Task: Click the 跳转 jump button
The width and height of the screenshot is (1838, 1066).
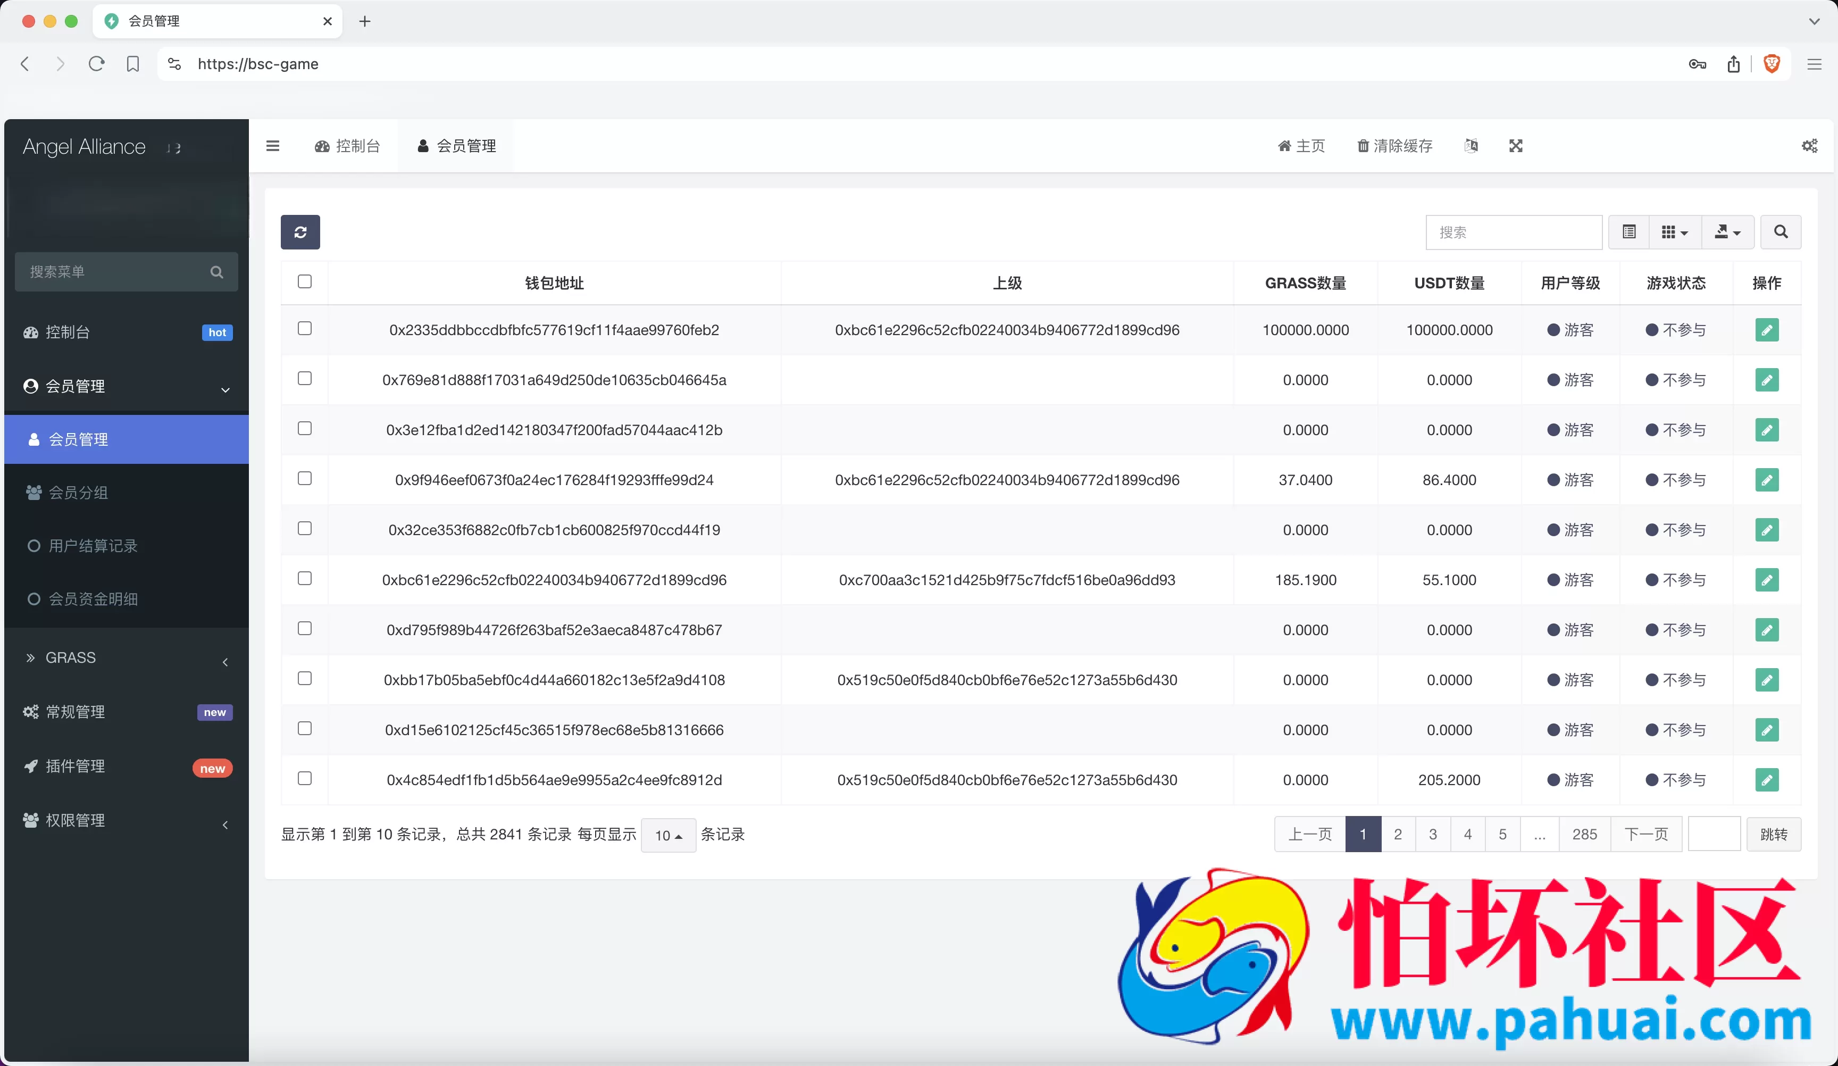Action: coord(1773,834)
